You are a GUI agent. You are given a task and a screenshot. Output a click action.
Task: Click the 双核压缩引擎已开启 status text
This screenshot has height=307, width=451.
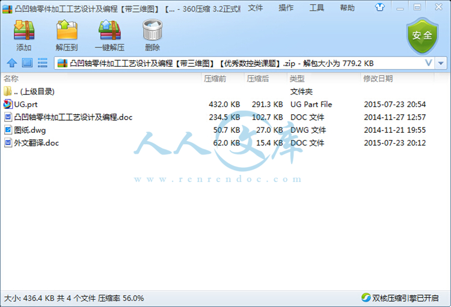coord(405,298)
